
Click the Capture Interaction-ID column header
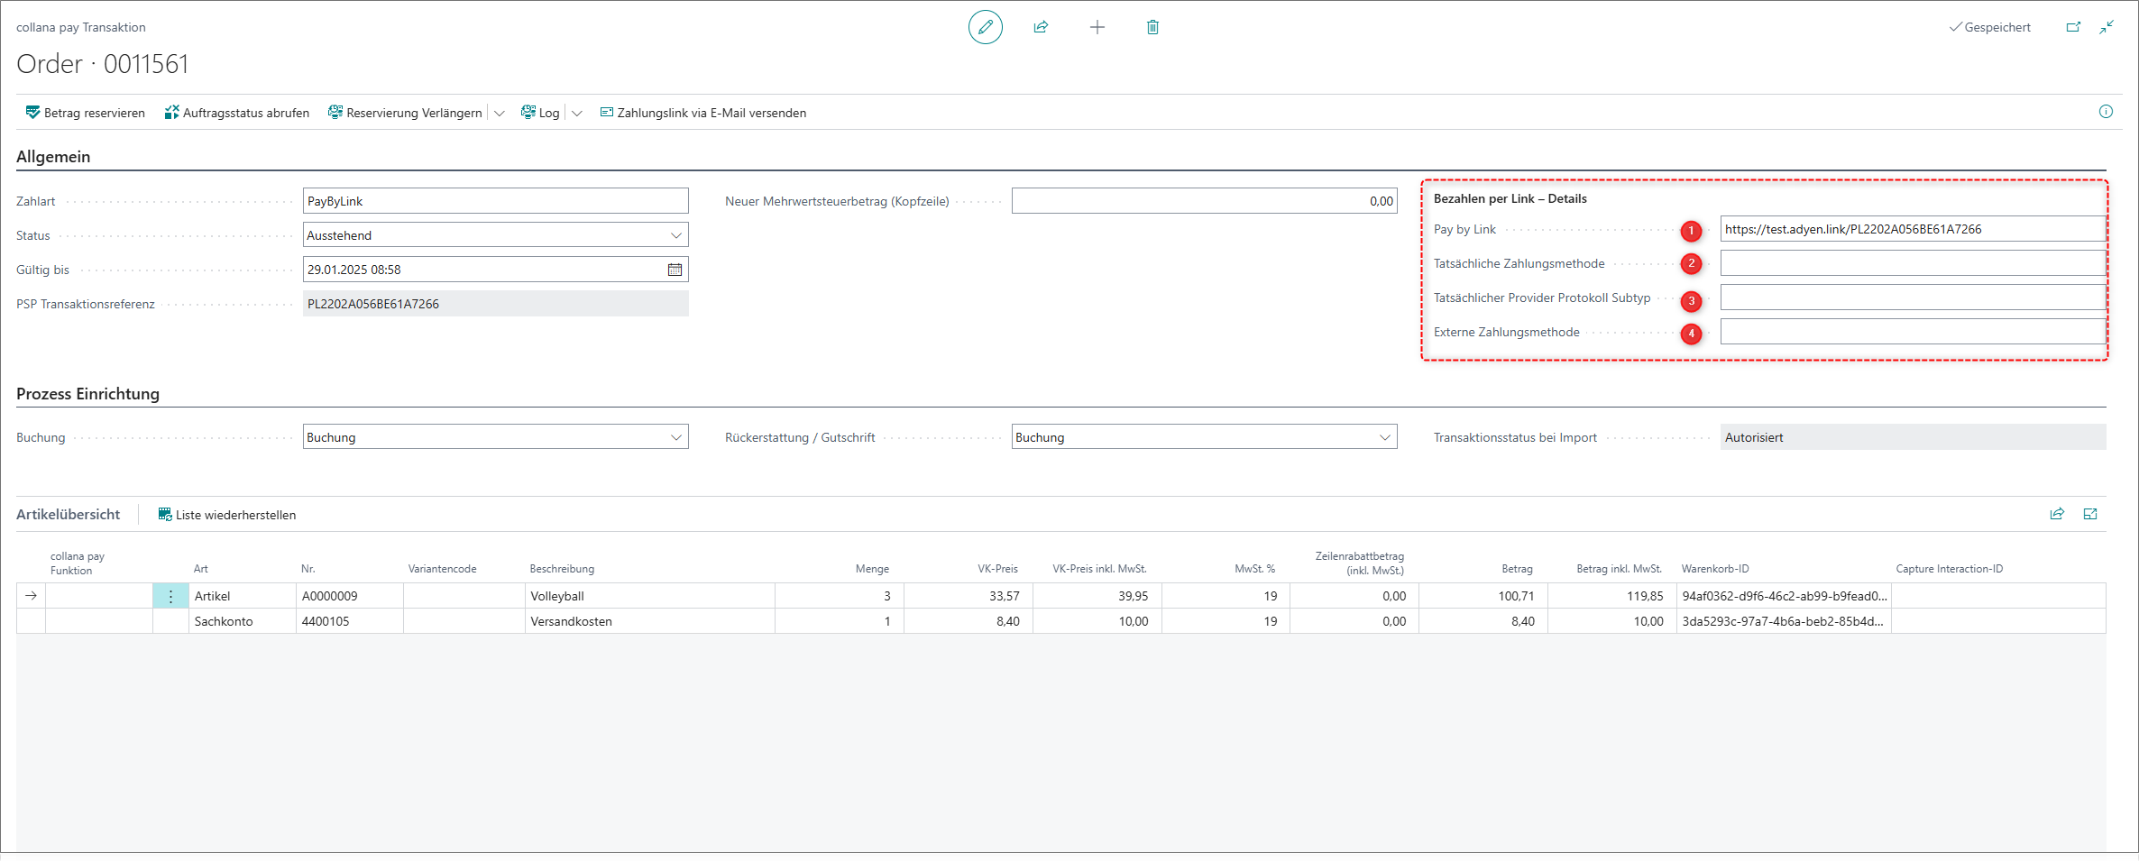[1949, 569]
